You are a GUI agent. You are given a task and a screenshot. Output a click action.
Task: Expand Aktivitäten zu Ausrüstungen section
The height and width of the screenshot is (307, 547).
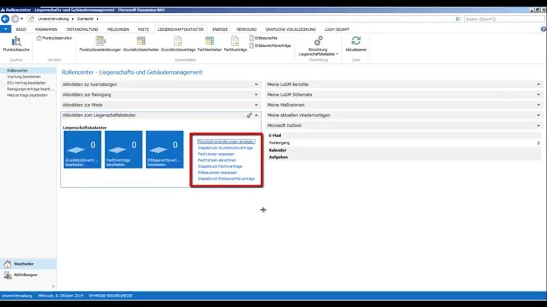[x=256, y=84]
